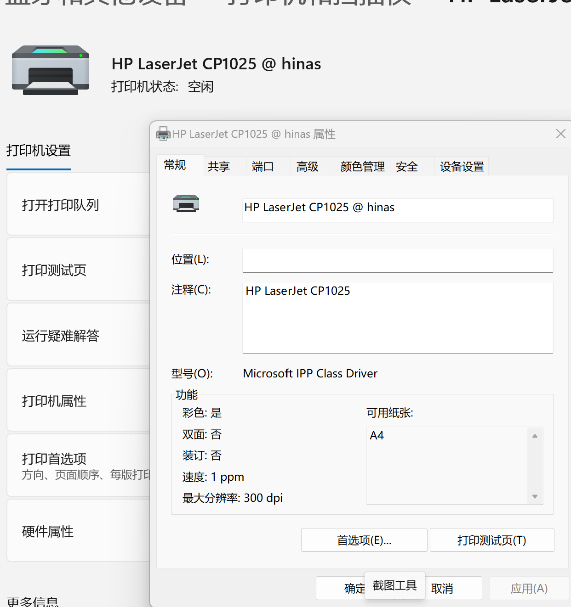
Task: Open 硬件属性 in Settings list
Action: (79, 531)
